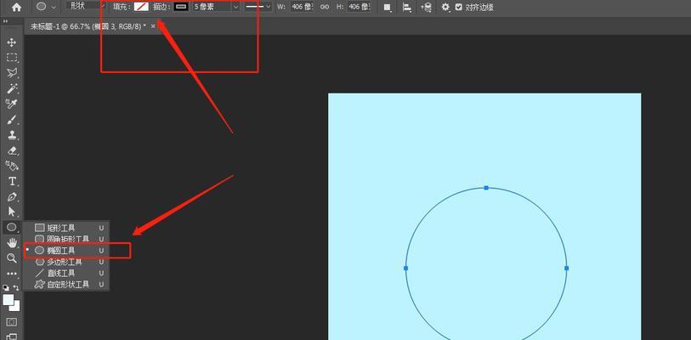The width and height of the screenshot is (691, 340).
Task: Close the 未标题-1 document tab
Action: [x=153, y=26]
